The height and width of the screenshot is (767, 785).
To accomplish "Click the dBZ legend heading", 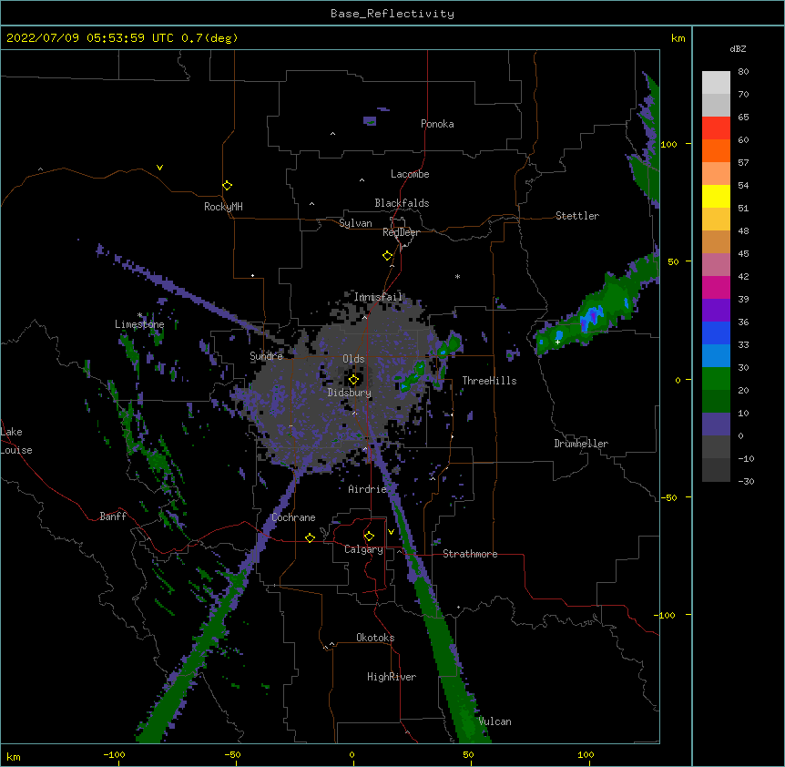I will [x=738, y=48].
